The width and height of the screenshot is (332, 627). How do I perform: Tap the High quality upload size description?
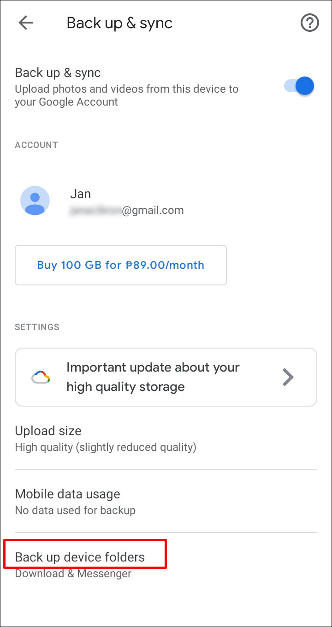point(106,447)
